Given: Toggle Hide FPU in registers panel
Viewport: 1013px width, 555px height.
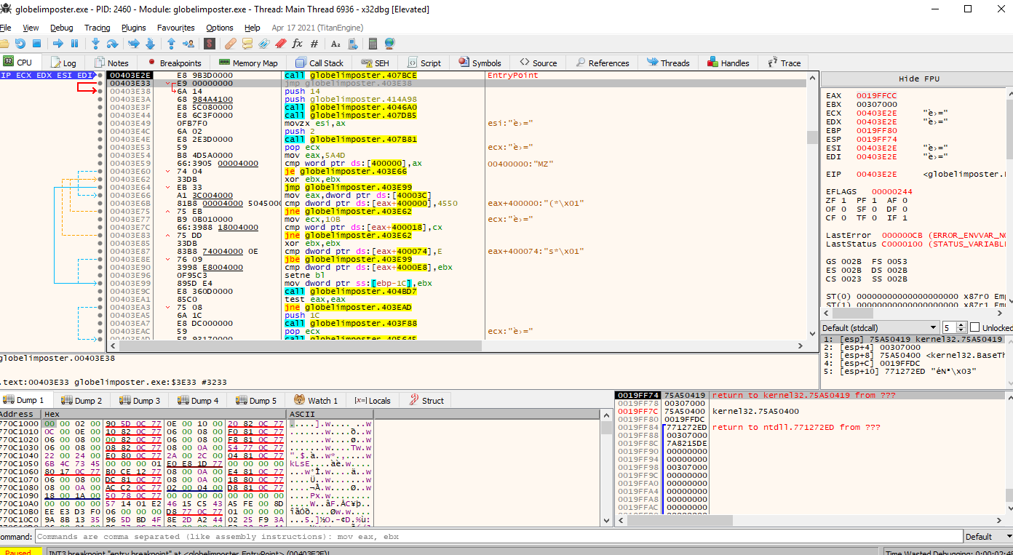Looking at the screenshot, I should click(918, 79).
